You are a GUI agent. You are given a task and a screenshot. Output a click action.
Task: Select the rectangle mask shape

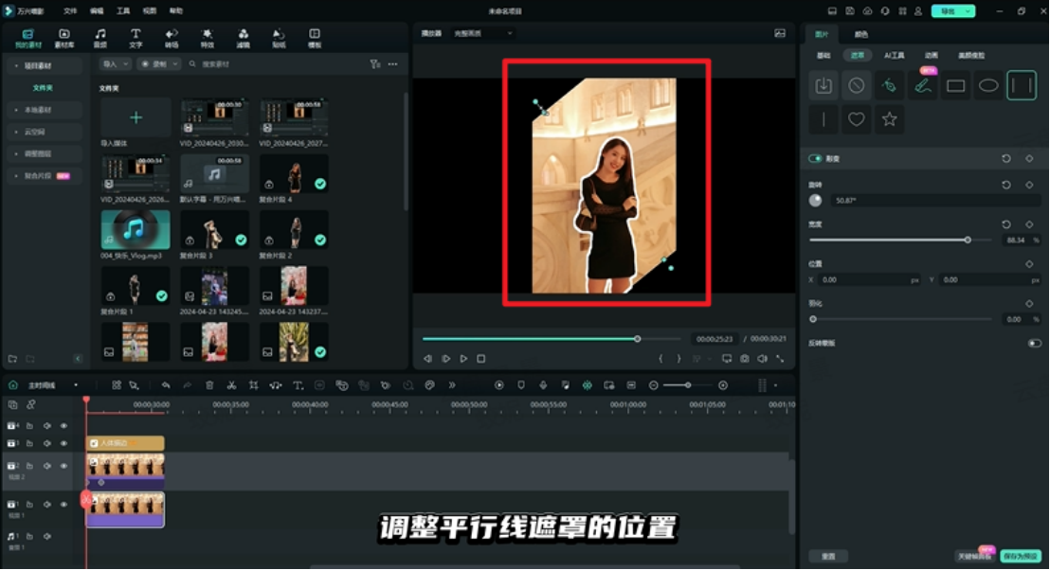click(953, 84)
